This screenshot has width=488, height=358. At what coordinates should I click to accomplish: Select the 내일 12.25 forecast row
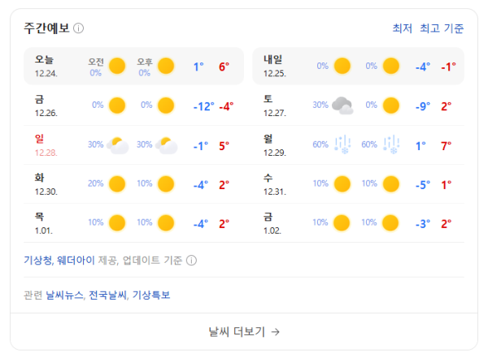click(358, 66)
